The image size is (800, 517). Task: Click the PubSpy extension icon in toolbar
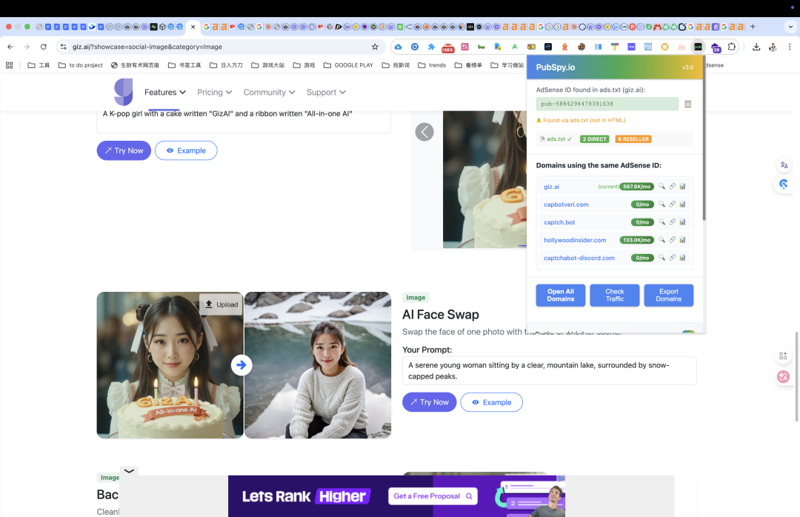click(698, 47)
